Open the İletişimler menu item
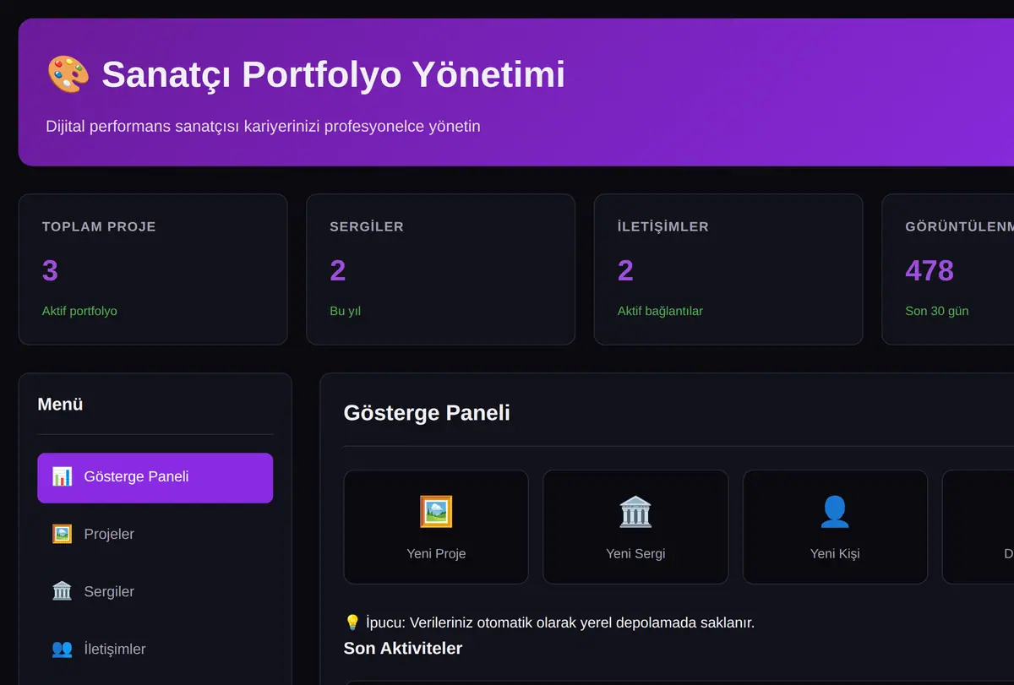The height and width of the screenshot is (685, 1014). point(155,649)
